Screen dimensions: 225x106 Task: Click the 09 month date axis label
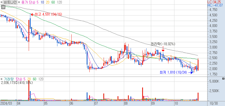pyautogui.click(x=153, y=103)
